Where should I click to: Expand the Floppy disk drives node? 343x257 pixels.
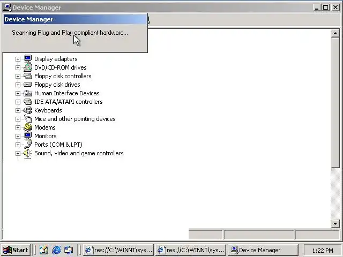(x=18, y=85)
